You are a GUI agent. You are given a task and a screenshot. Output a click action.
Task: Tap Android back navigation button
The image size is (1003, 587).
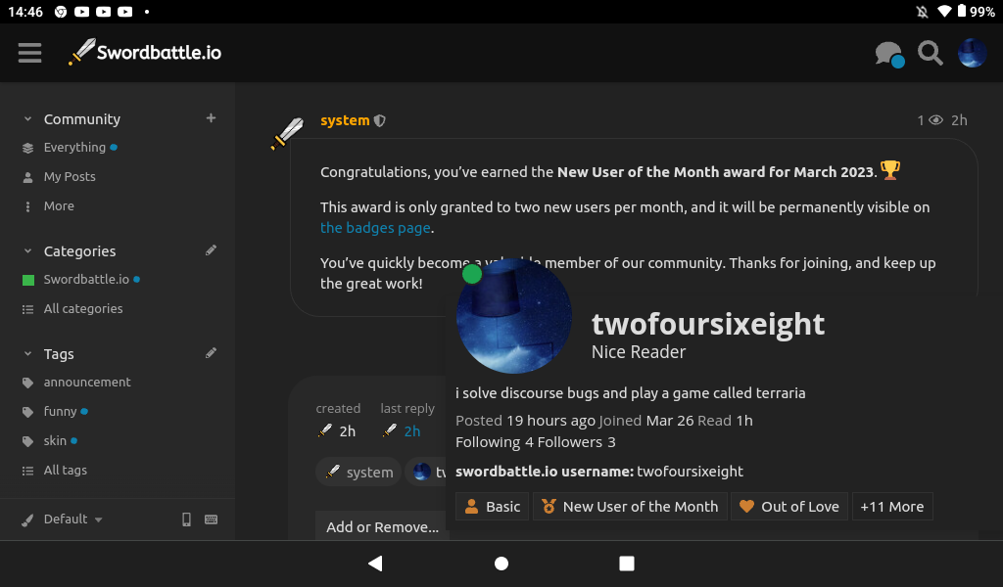[375, 564]
